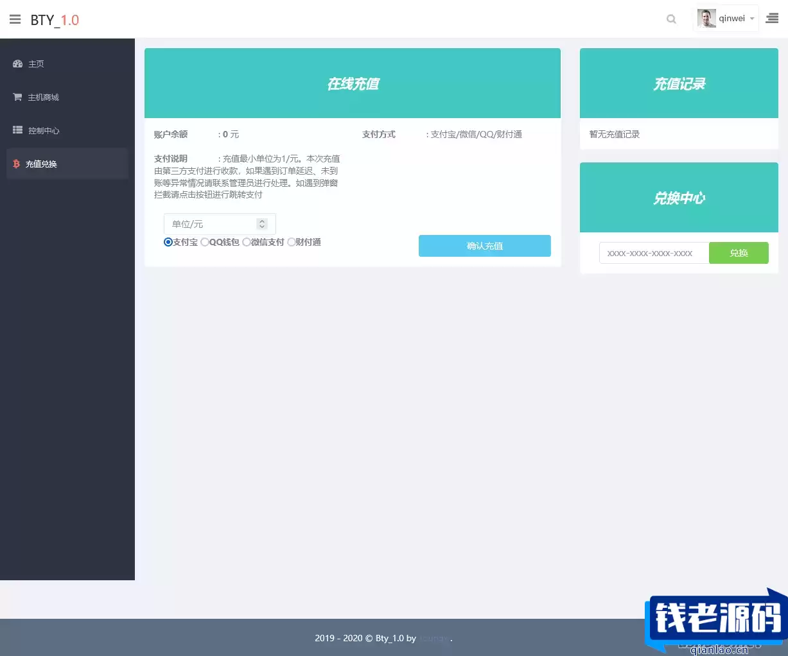Focus the 单位/元 amount input field

coord(220,224)
